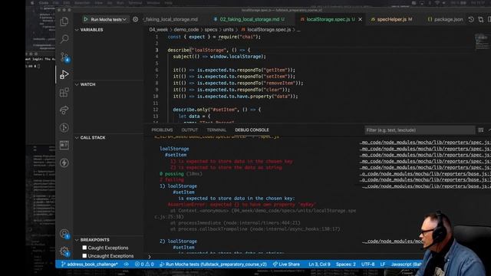Click the open changes icon in editor toolbar
This screenshot has width=491, height=276.
tap(481, 19)
